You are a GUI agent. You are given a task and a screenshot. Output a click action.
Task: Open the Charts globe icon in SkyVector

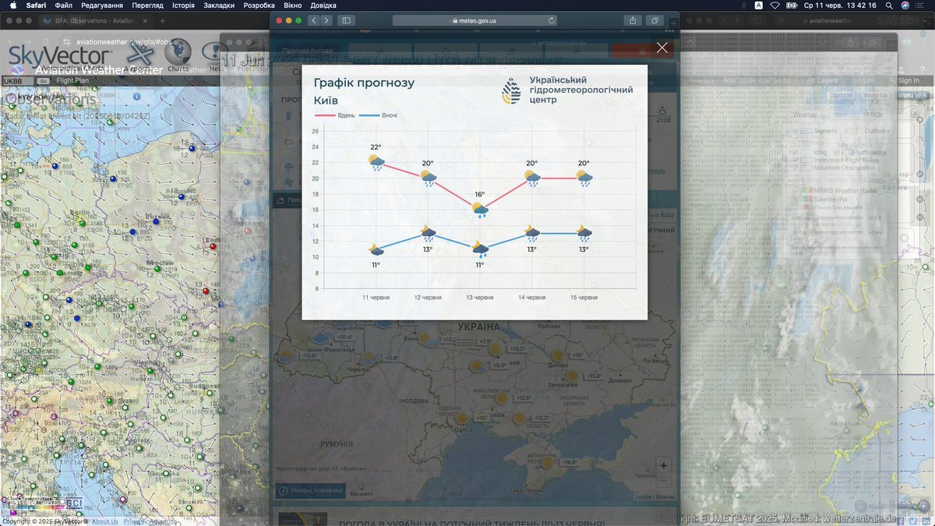click(x=178, y=52)
